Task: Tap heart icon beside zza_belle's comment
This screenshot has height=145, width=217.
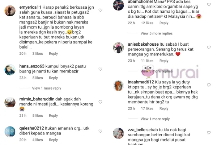Action: pos(209,133)
